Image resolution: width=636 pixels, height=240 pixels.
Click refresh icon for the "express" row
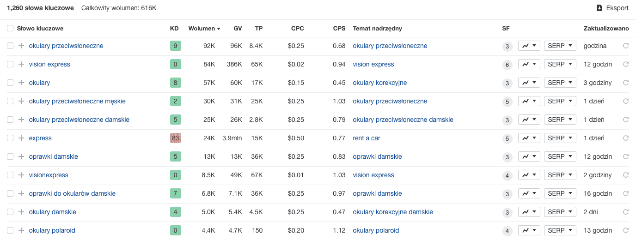pyautogui.click(x=626, y=138)
